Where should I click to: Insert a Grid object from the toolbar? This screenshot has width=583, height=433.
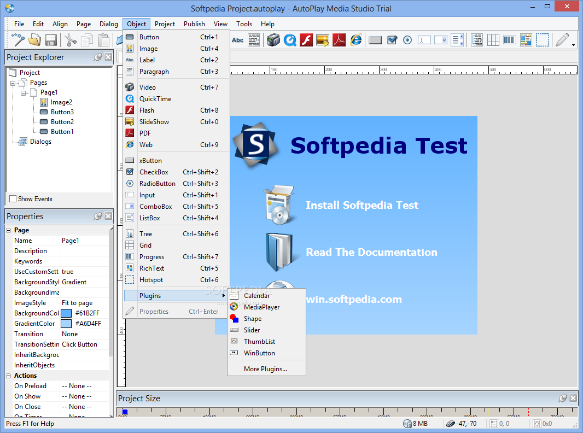(x=493, y=40)
